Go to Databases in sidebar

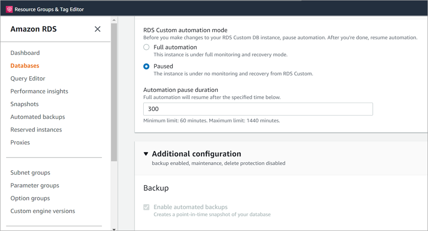[x=25, y=66]
